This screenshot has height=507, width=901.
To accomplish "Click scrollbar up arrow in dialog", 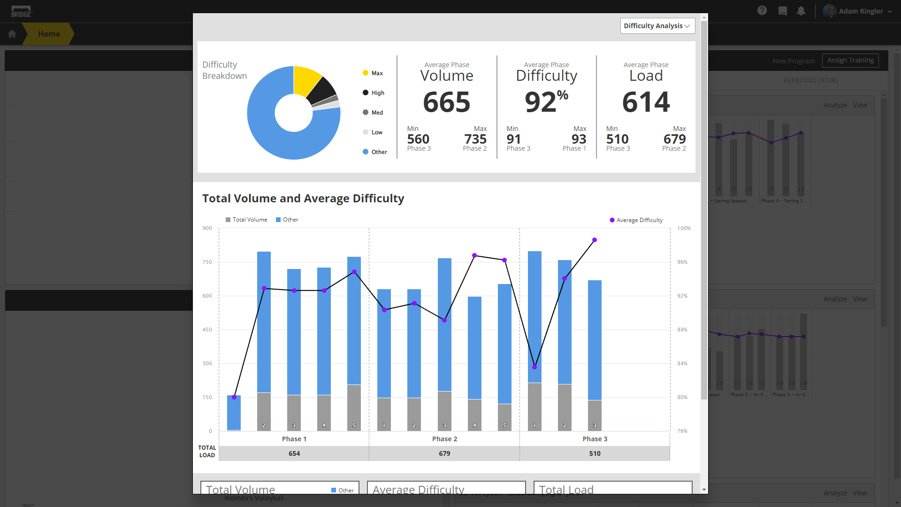I will [x=704, y=17].
